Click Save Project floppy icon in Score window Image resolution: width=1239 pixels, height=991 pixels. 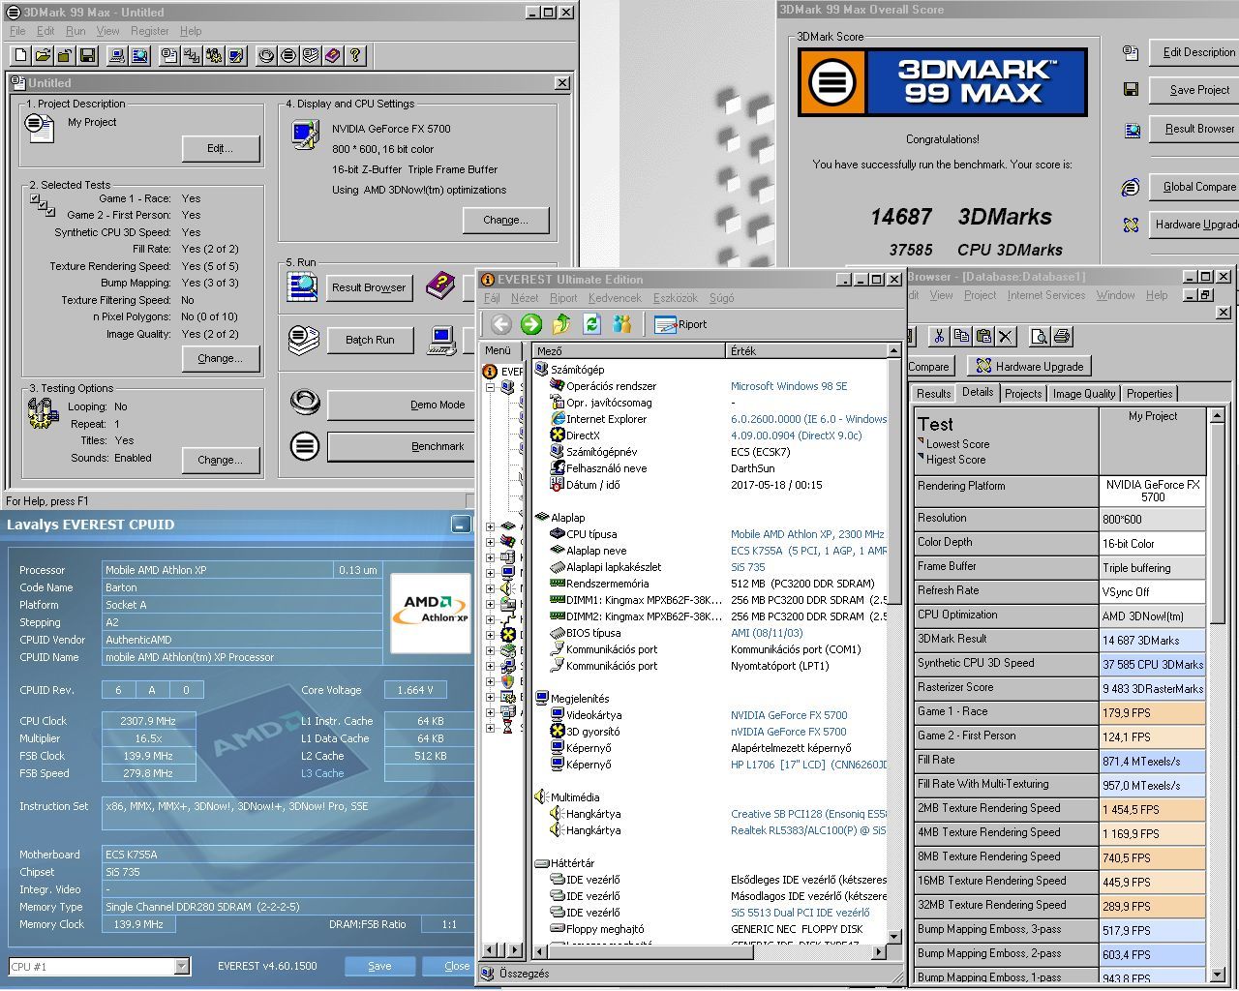1131,90
